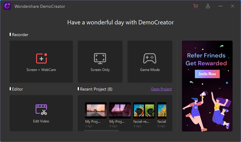This screenshot has width=241, height=142.
Task: Click the Screen Only monitor icon
Action: coord(100,58)
